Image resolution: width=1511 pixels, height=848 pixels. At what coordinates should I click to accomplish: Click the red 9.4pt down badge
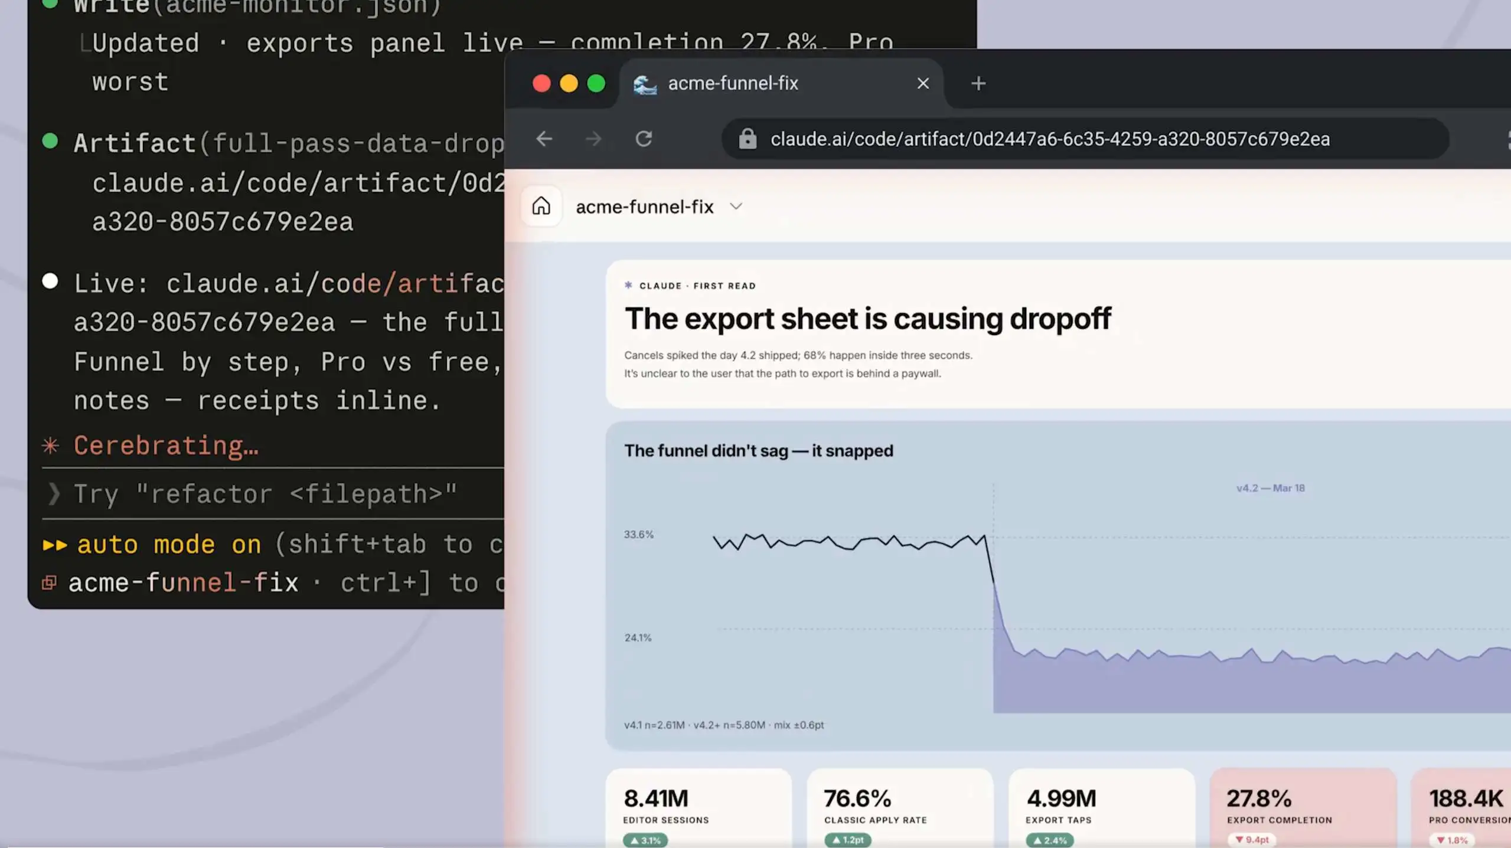coord(1251,840)
